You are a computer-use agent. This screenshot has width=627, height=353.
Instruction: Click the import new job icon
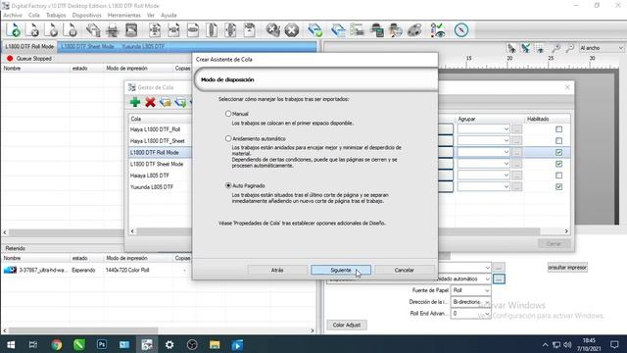tap(13, 30)
